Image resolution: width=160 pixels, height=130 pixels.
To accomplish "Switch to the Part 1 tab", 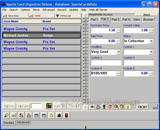I will tap(94, 20).
